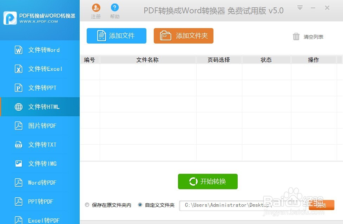Click the PDF icon beside PPT转PDF
The width and height of the screenshot is (343, 224).
pos(19,202)
